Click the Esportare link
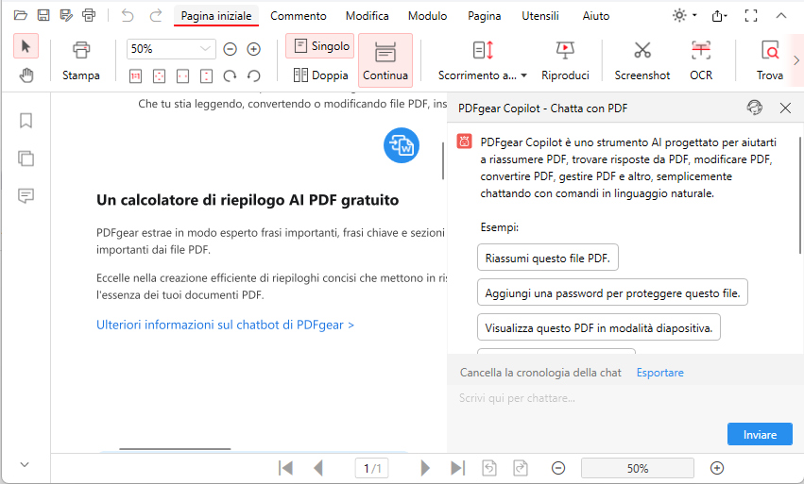Screen dimensions: 804x484 [659, 373]
